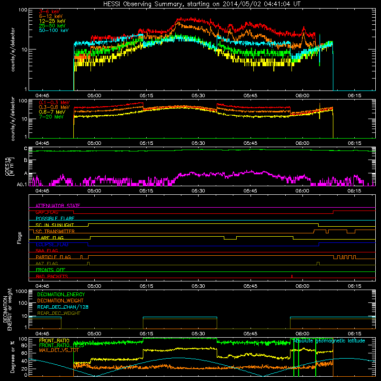Pick the cyan 50-100 keV legend label
This screenshot has height=381, width=381.
pos(54,30)
